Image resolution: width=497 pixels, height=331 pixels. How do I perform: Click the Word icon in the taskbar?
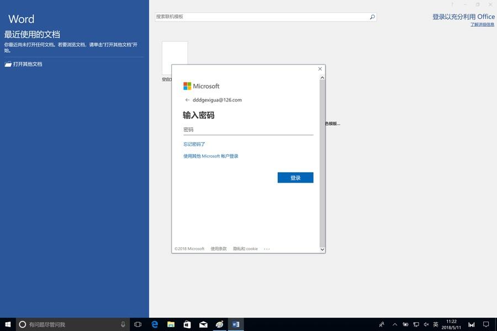pyautogui.click(x=236, y=324)
